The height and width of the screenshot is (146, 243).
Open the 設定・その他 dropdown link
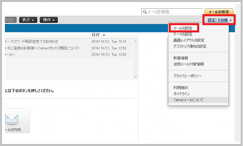pos(220,20)
